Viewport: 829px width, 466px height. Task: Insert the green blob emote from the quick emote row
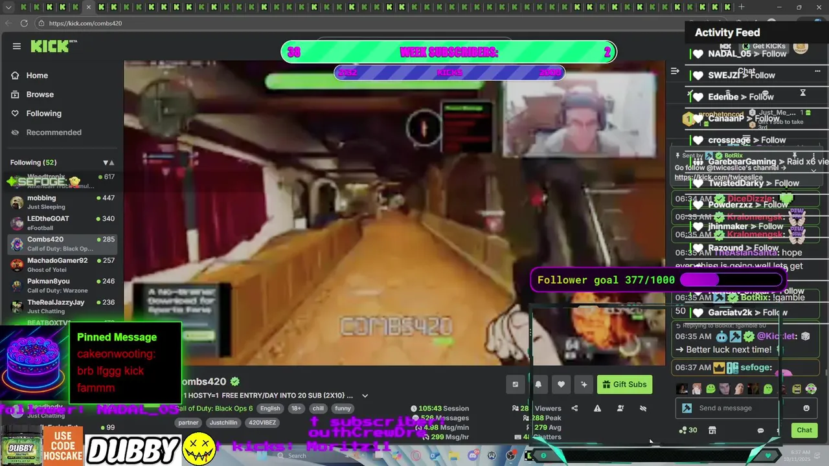pos(710,389)
